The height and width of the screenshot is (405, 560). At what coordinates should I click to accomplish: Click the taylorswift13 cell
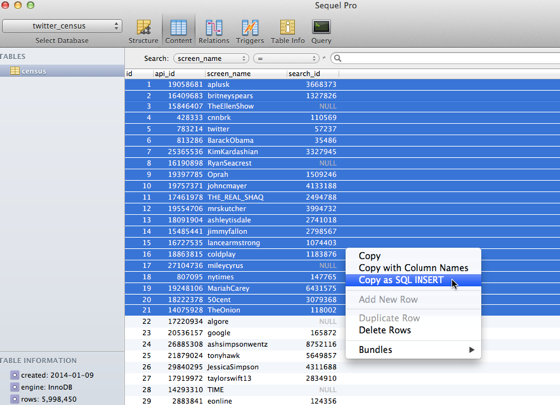click(229, 378)
